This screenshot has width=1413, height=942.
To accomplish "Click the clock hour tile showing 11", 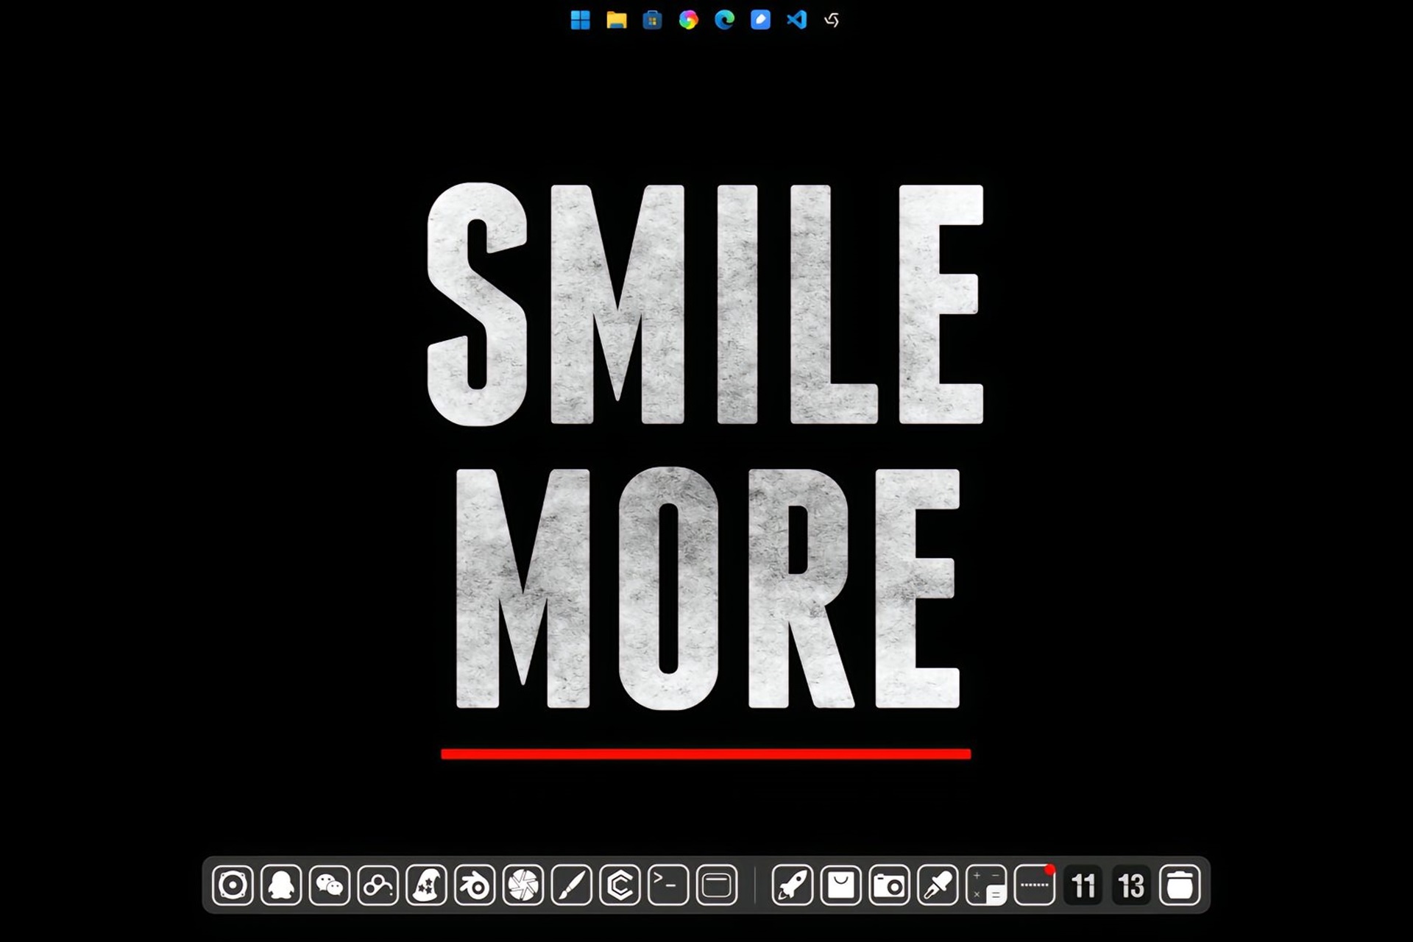I will [x=1083, y=885].
